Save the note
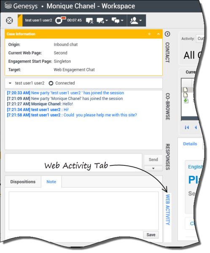The image size is (210, 253). tap(151, 235)
